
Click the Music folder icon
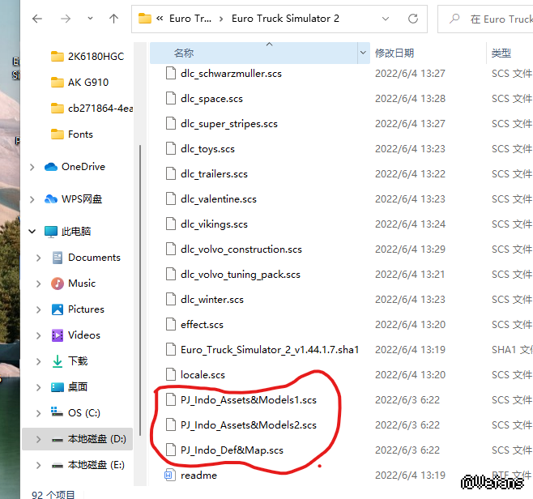pos(58,284)
